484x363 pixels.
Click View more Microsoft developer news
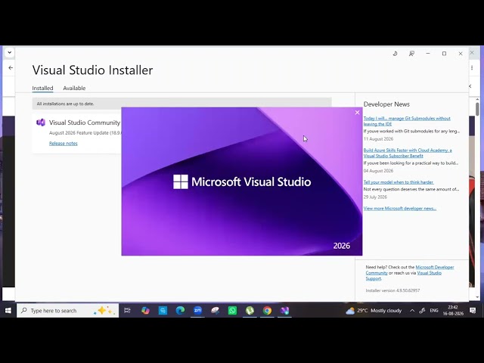pos(400,209)
